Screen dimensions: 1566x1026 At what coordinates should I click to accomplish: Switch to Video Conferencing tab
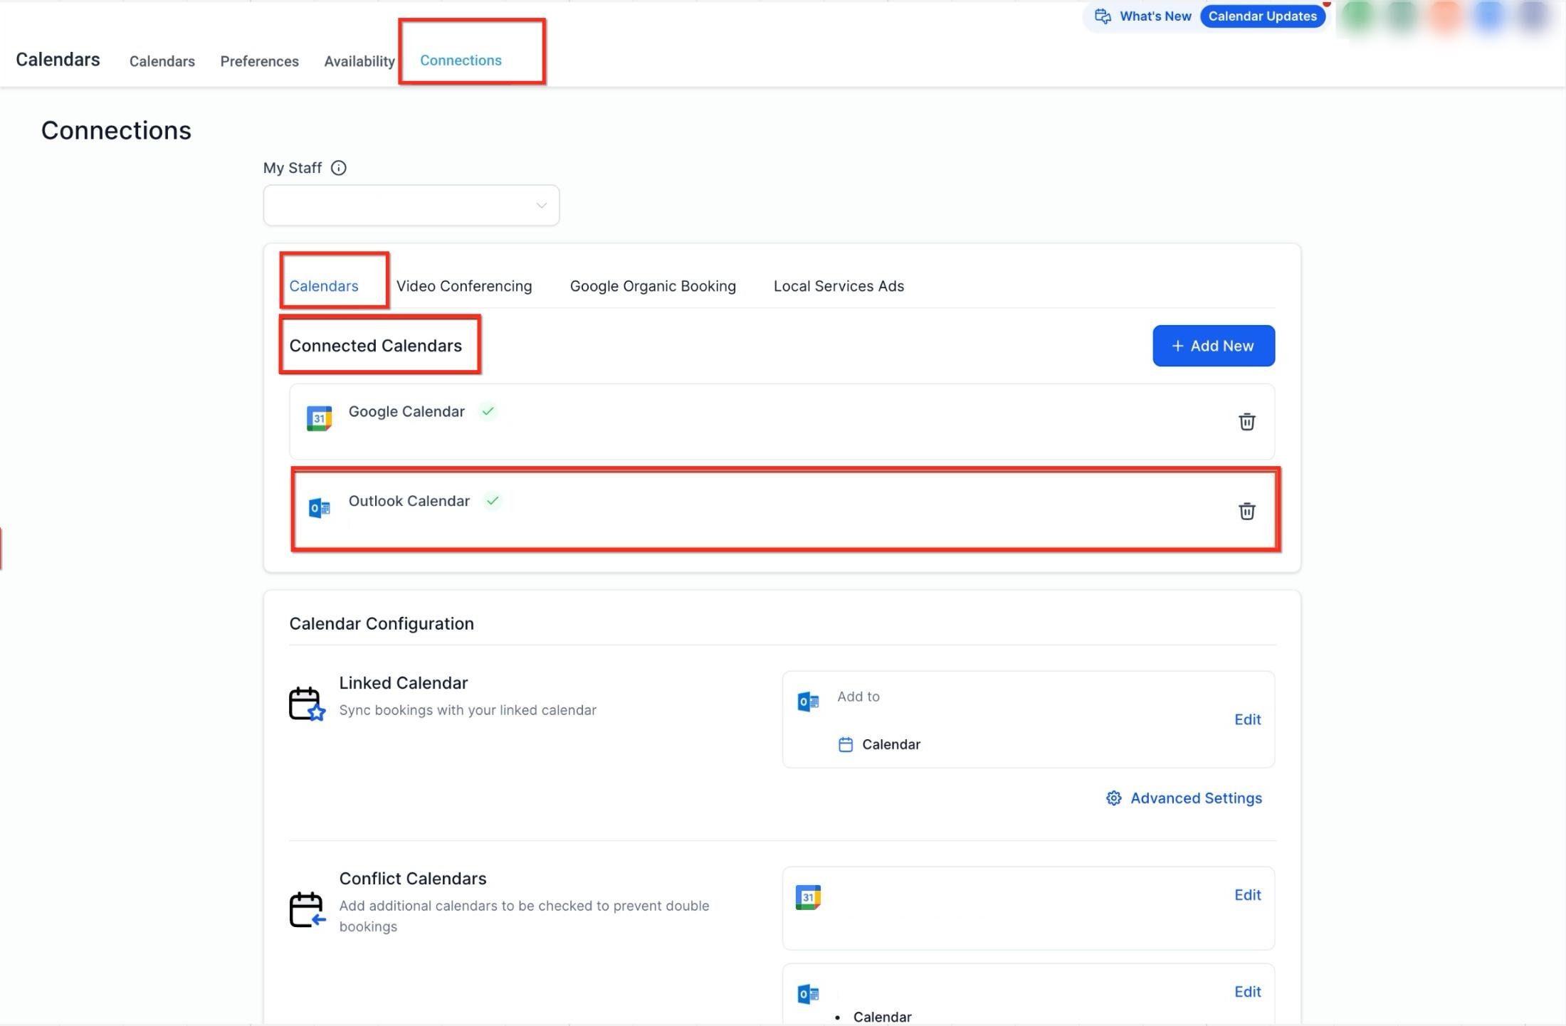click(x=464, y=286)
